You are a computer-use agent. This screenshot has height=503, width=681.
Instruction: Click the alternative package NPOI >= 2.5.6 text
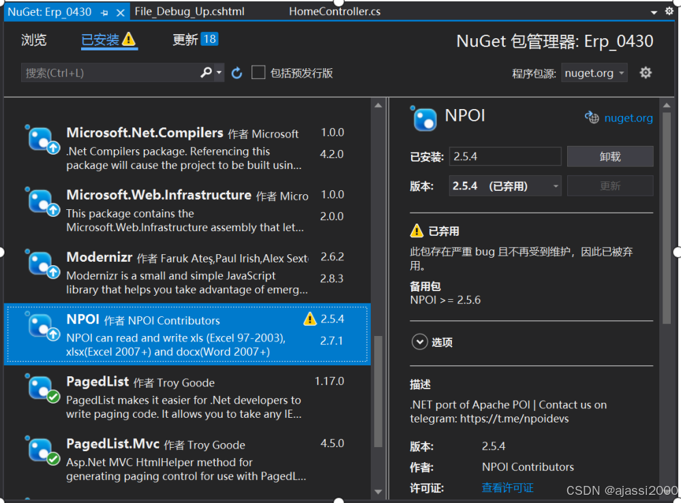(x=445, y=300)
